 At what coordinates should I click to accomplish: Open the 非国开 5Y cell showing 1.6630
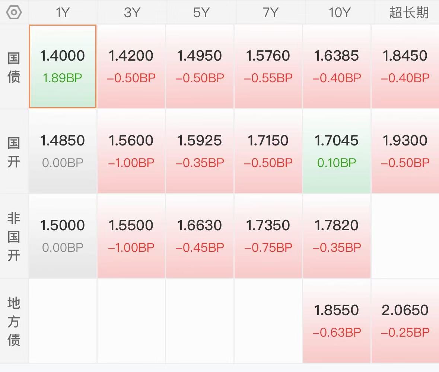[200, 236]
